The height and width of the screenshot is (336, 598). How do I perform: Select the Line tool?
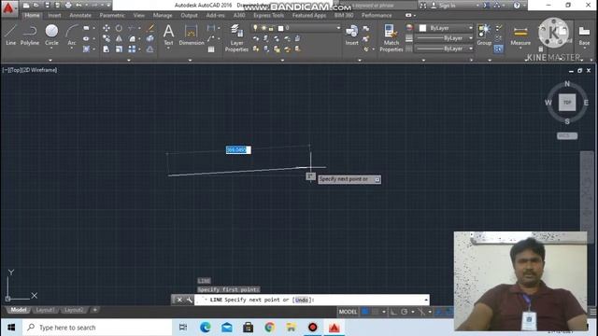click(x=10, y=35)
